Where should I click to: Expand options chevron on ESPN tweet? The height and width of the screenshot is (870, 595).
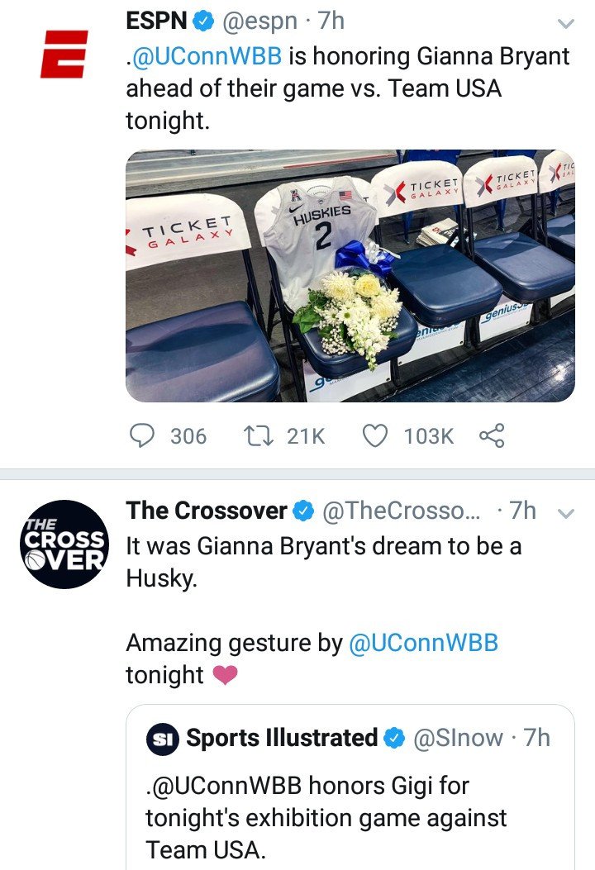tap(565, 23)
